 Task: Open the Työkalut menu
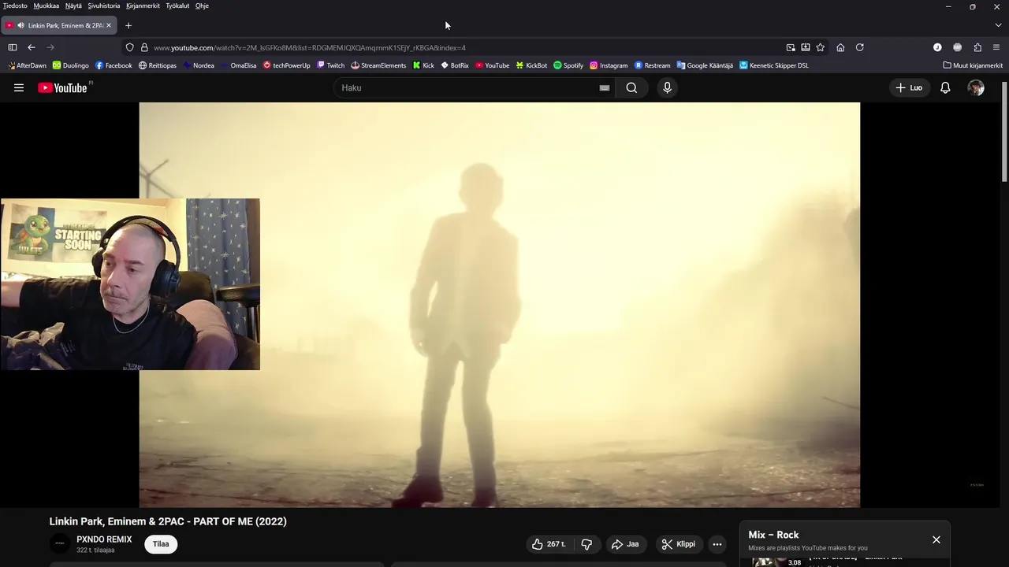(178, 6)
